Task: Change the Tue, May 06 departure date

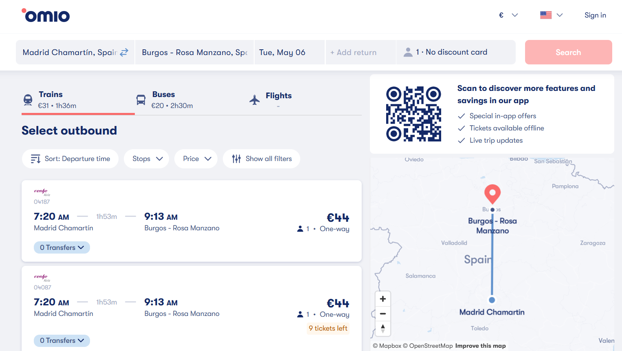Action: click(x=290, y=52)
